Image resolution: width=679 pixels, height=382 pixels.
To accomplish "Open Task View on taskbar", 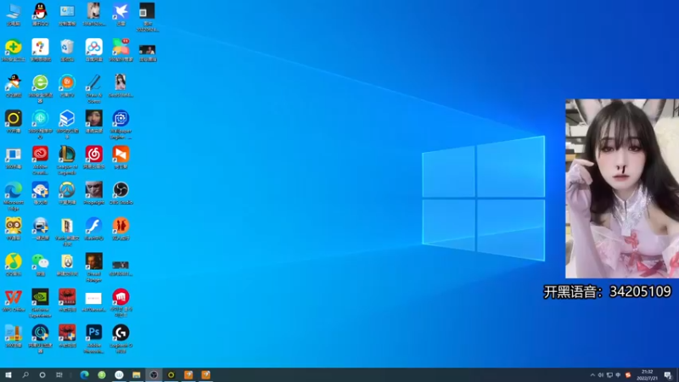I will [59, 374].
